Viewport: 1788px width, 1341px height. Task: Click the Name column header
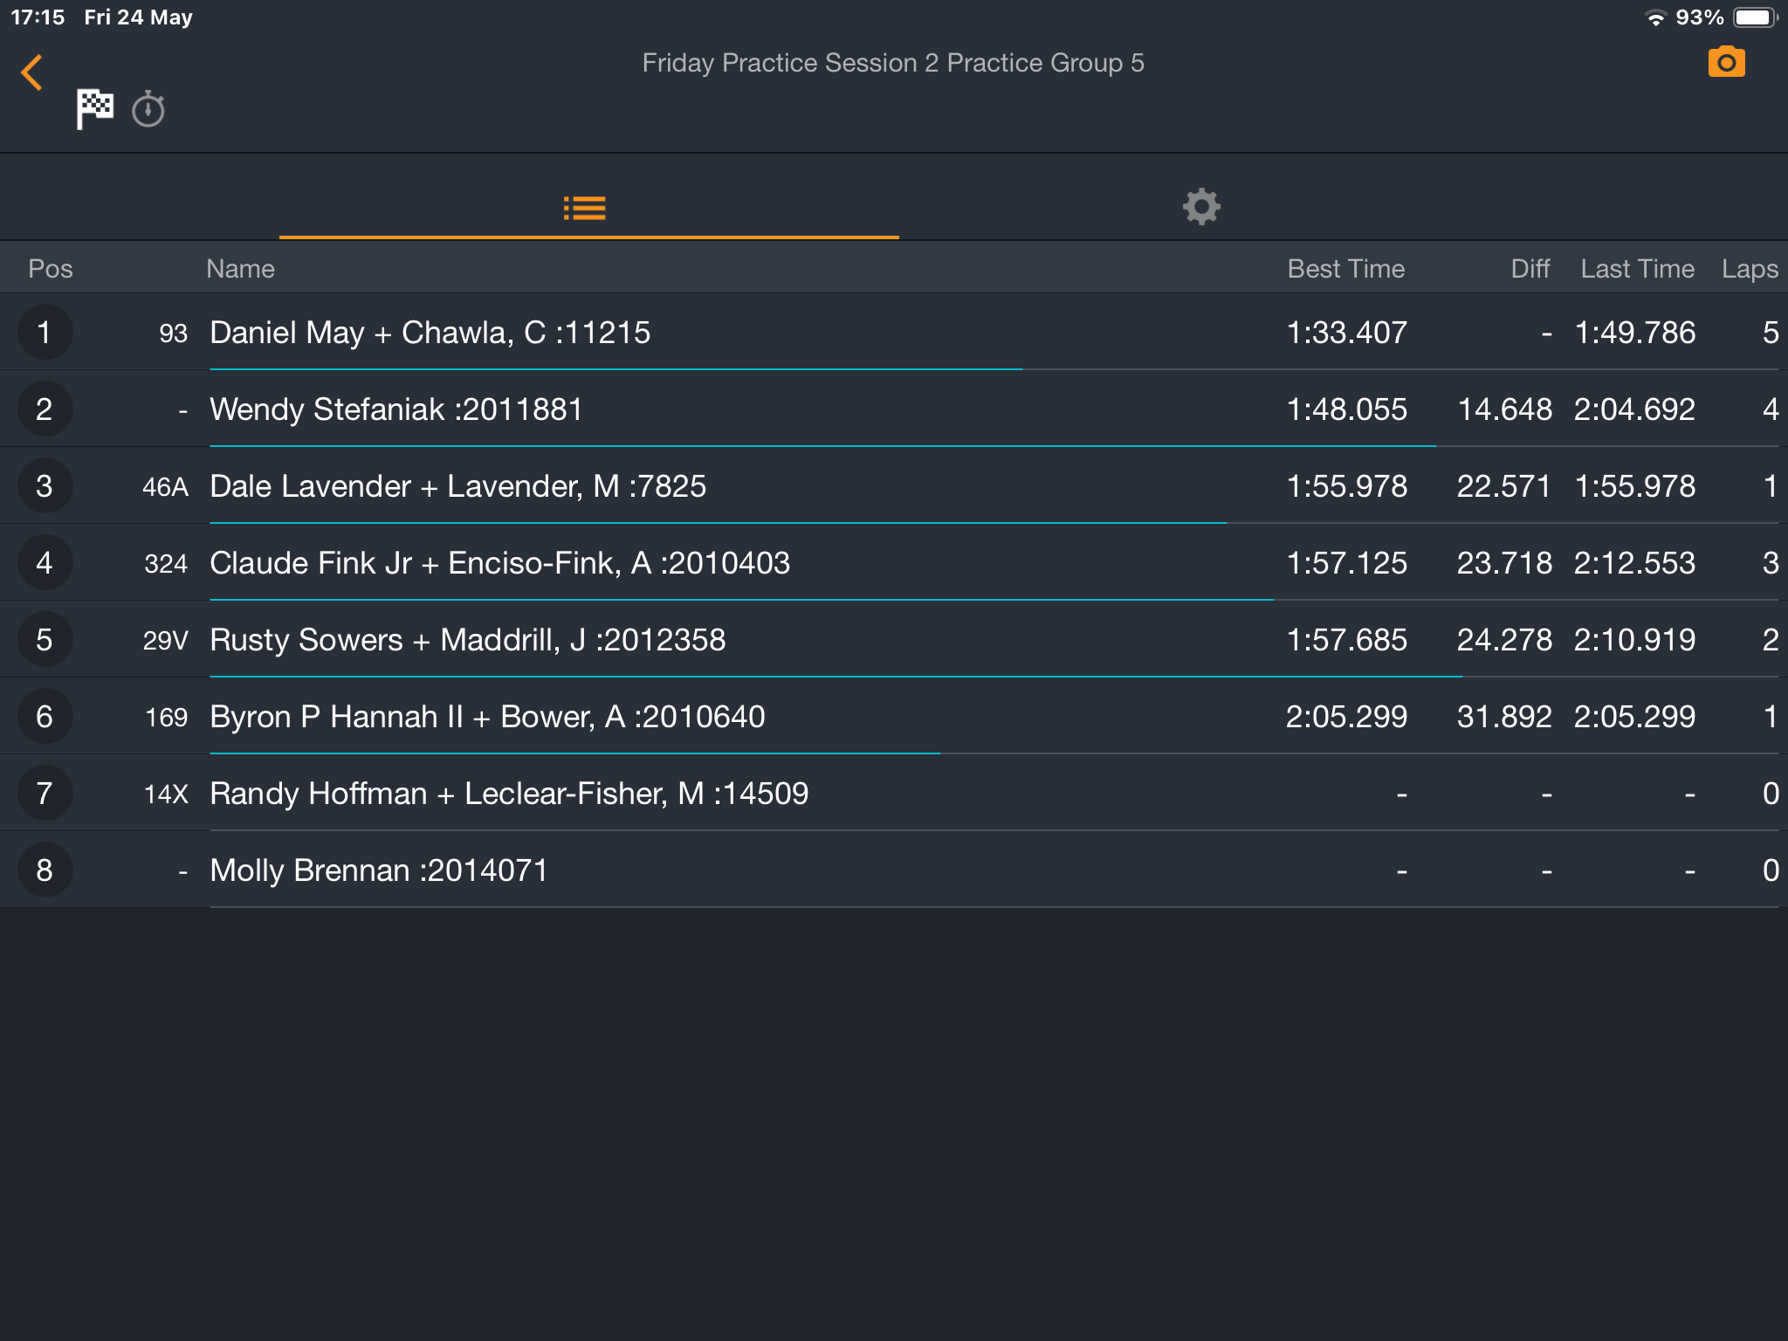240,269
